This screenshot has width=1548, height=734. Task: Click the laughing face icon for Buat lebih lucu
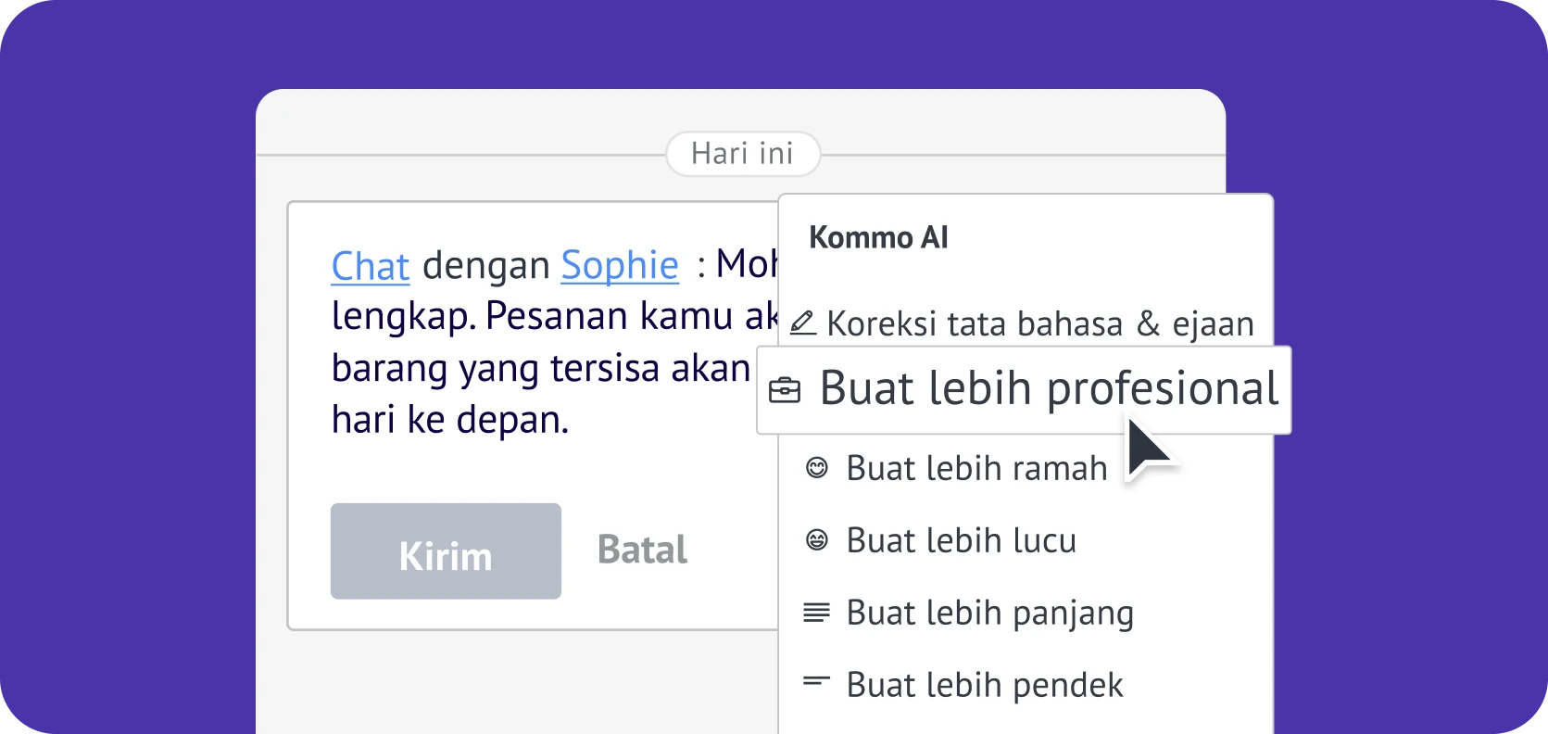816,539
